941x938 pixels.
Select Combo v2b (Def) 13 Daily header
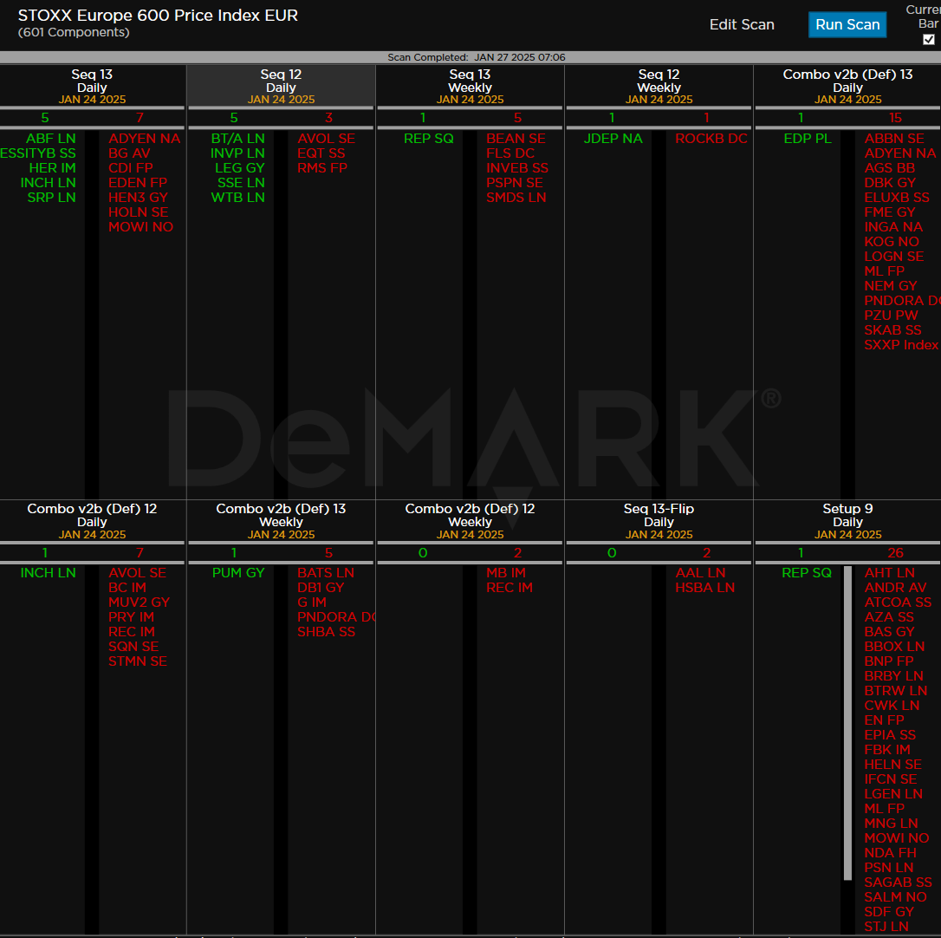pyautogui.click(x=847, y=87)
